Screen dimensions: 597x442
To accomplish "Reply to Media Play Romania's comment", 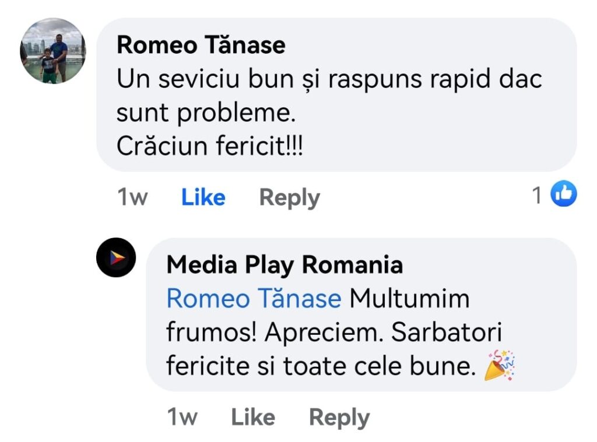I will click(339, 417).
